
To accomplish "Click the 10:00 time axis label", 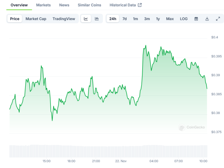I will click(x=203, y=161).
